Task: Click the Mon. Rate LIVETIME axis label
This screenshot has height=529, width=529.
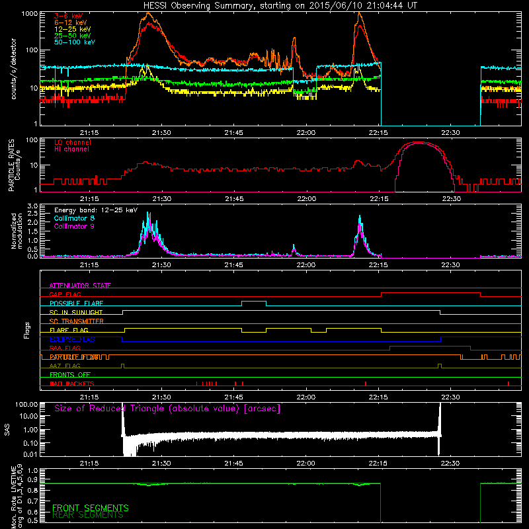Action: [x=17, y=497]
